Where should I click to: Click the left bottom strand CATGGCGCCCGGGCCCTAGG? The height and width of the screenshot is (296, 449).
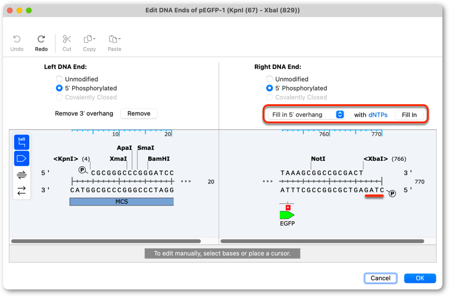(122, 191)
